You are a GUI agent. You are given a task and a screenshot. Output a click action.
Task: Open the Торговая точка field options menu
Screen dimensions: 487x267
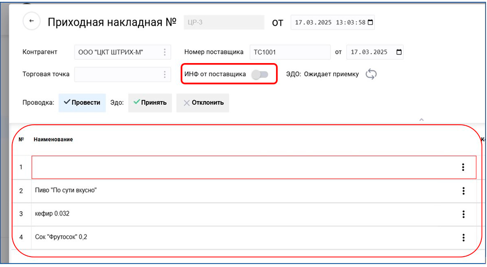coord(165,75)
